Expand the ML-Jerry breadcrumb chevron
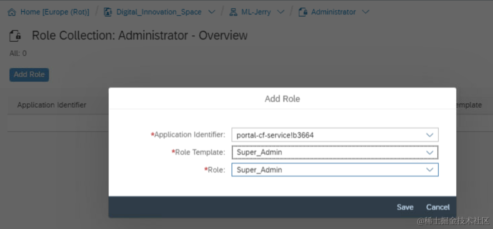This screenshot has width=493, height=229. point(281,12)
